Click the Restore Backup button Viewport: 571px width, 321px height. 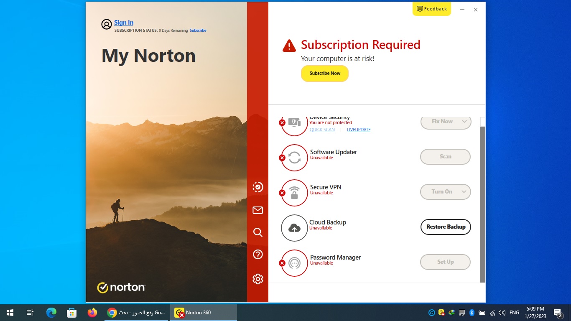(446, 227)
